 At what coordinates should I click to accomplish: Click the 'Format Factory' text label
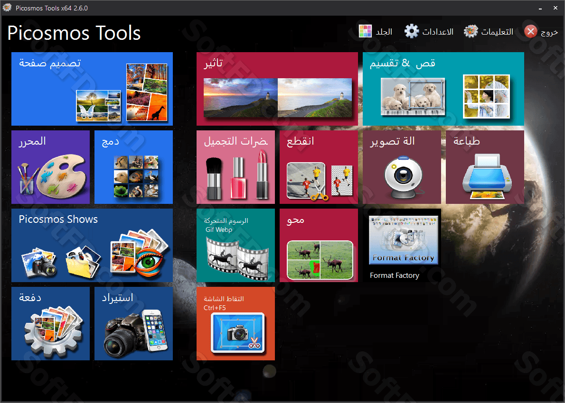395,275
